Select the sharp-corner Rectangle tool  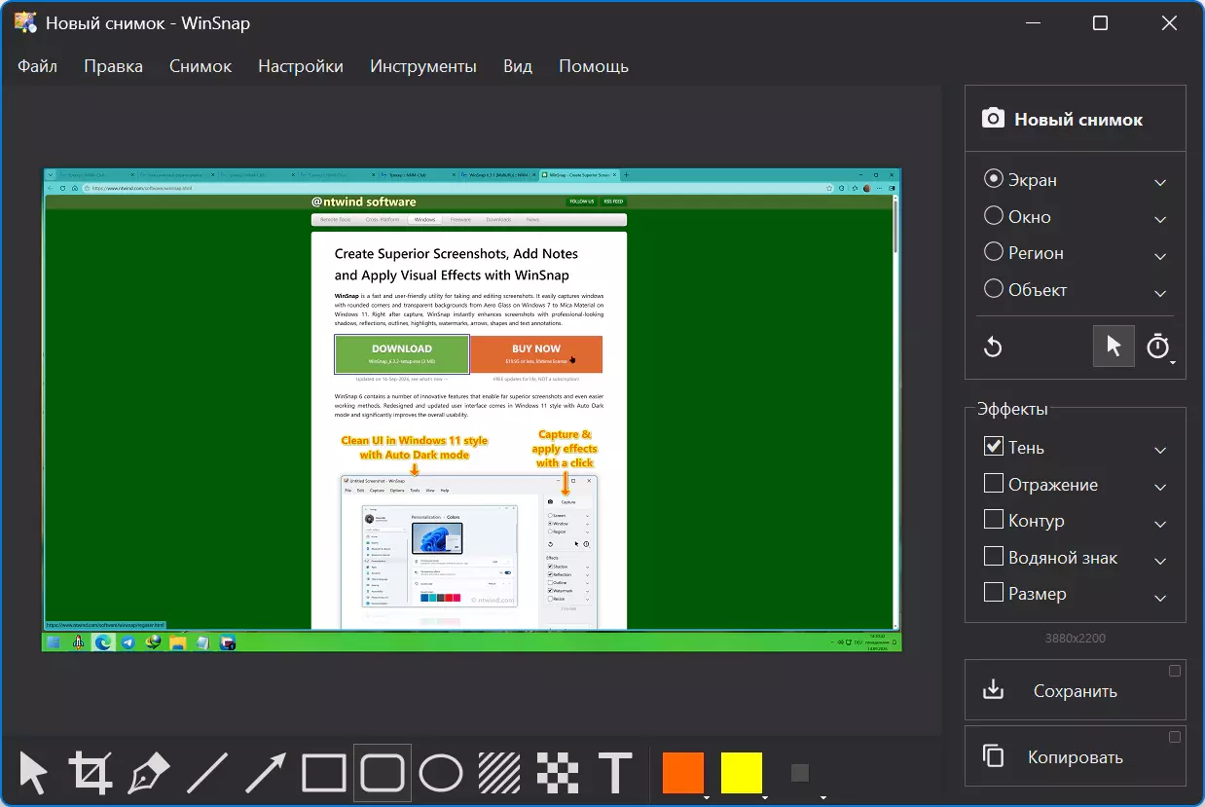click(x=323, y=773)
